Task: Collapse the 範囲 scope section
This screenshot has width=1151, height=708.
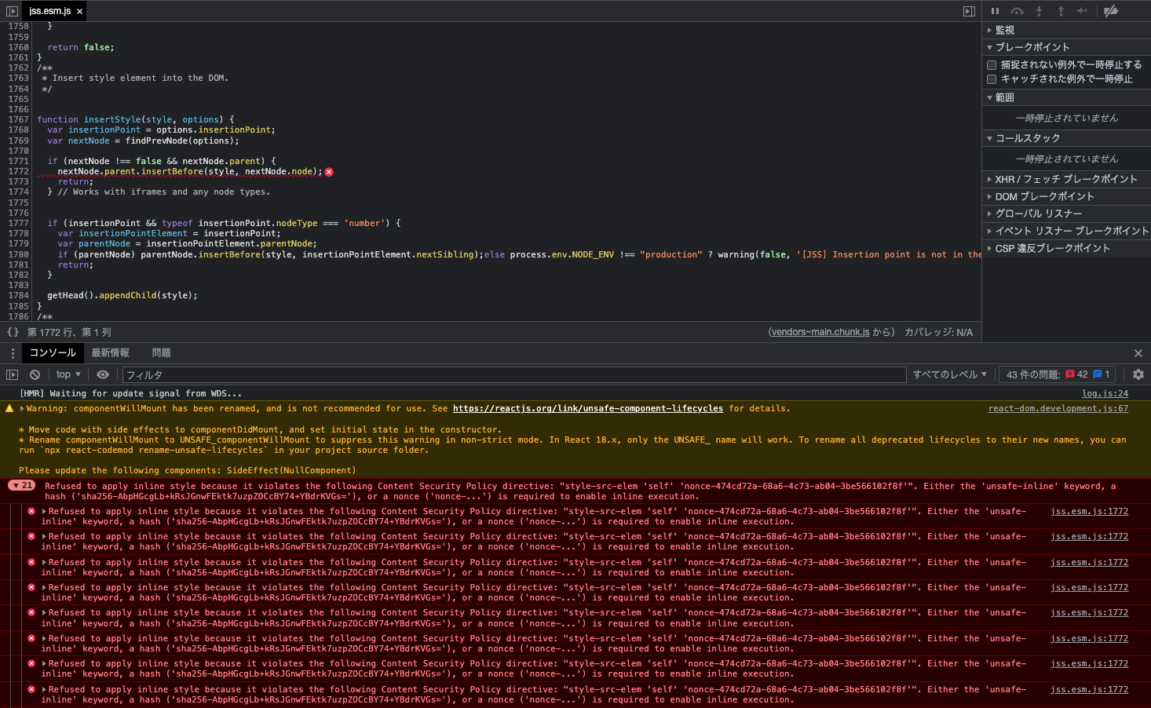Action: (1066, 97)
